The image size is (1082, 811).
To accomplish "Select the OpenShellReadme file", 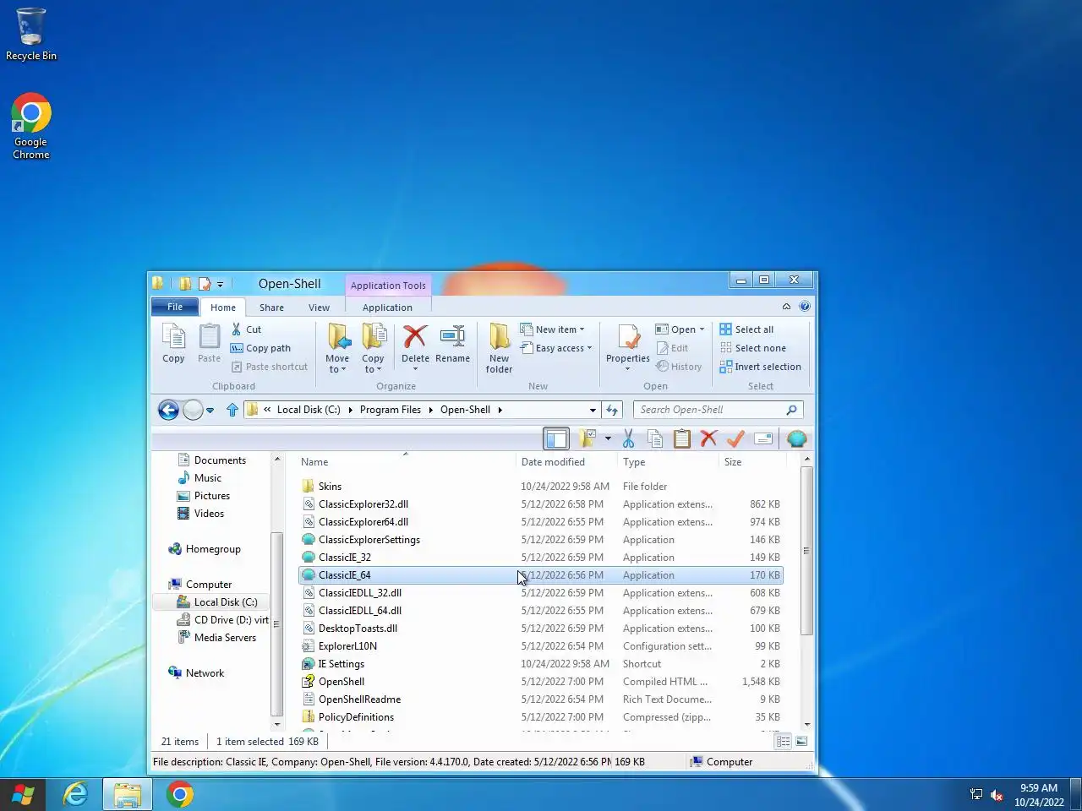I will 541,699.
